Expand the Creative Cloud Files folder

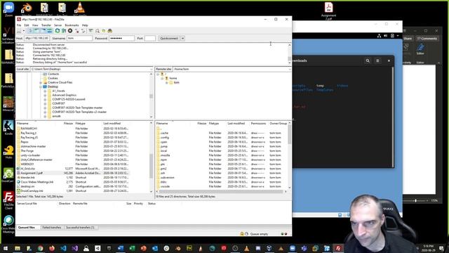pyautogui.click(x=41, y=82)
